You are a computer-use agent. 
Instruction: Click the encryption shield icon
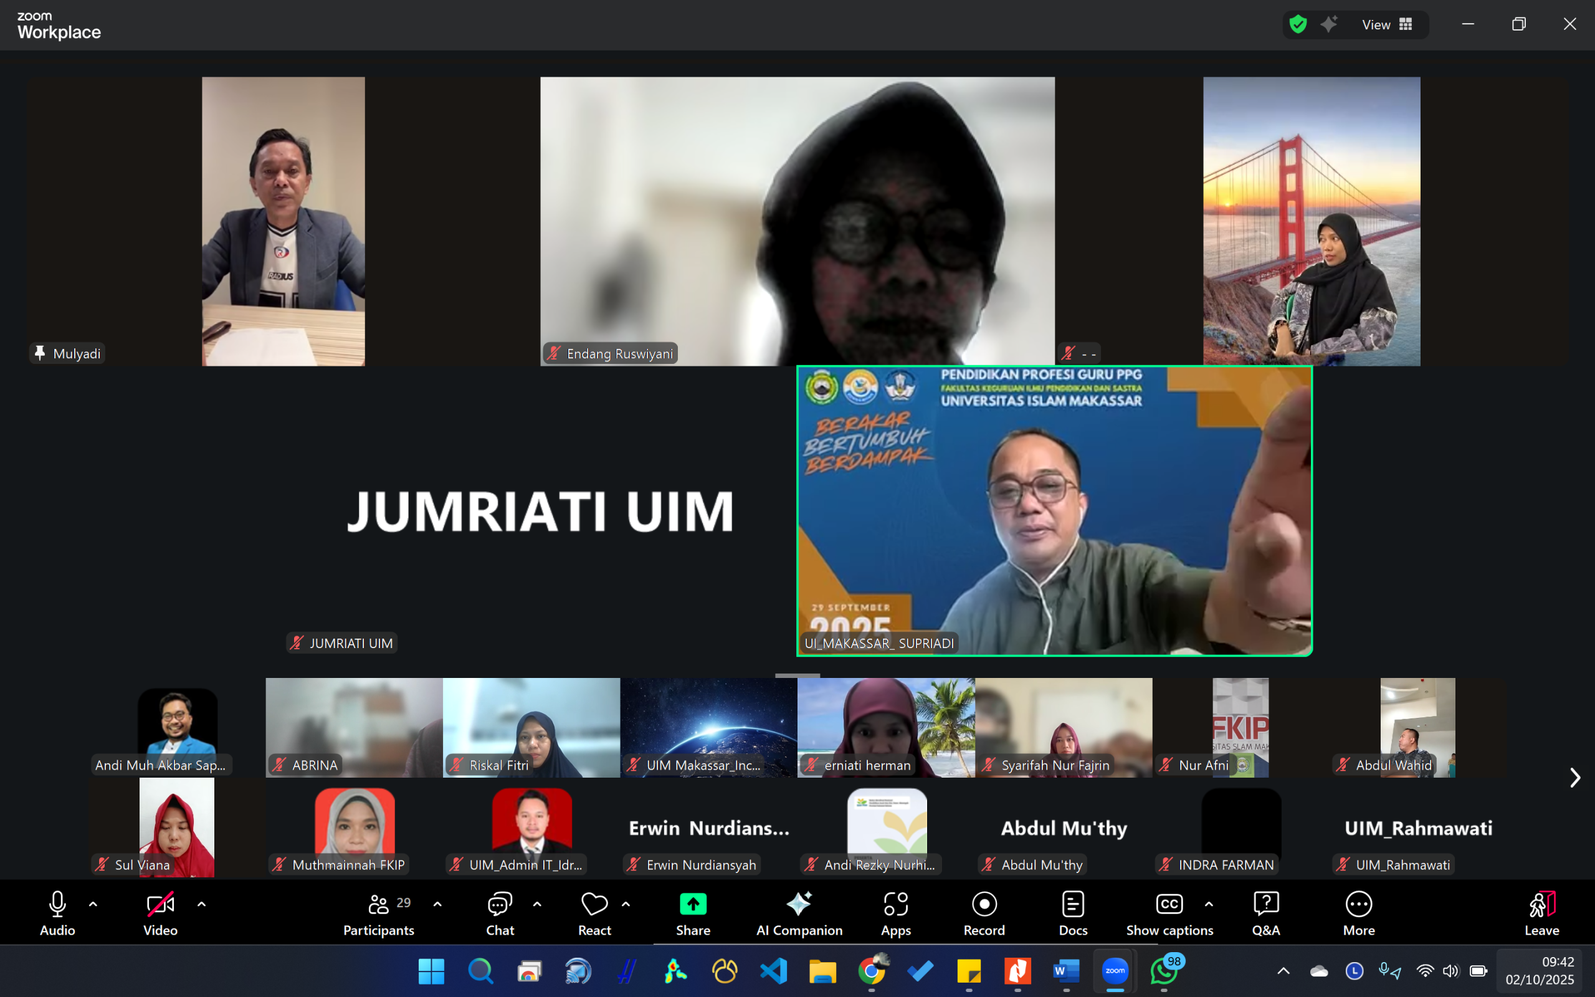pyautogui.click(x=1298, y=25)
